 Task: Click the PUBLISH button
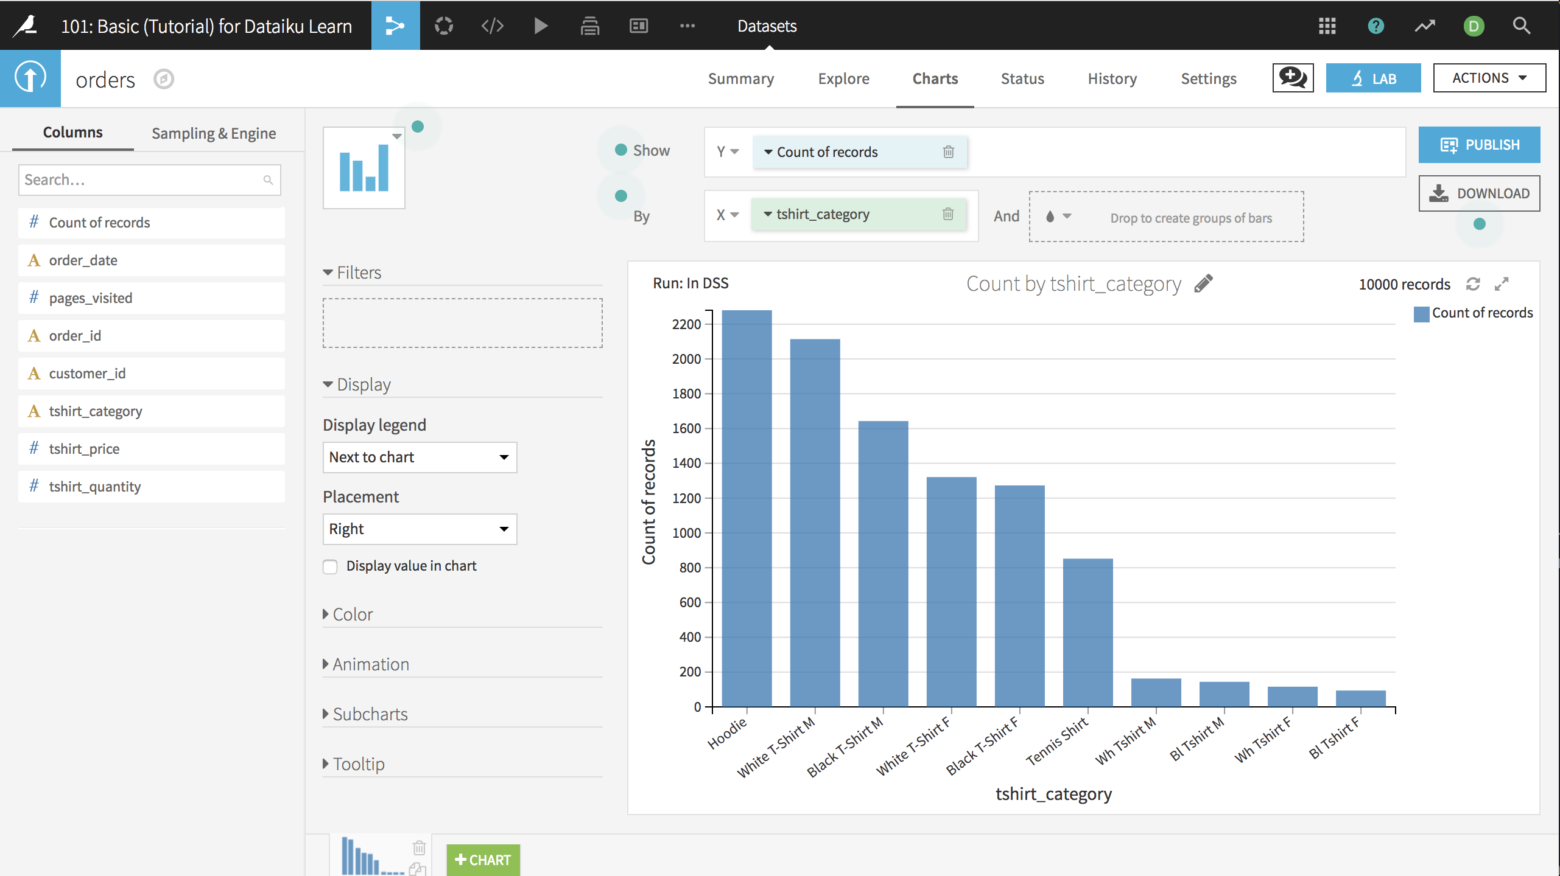click(x=1479, y=144)
